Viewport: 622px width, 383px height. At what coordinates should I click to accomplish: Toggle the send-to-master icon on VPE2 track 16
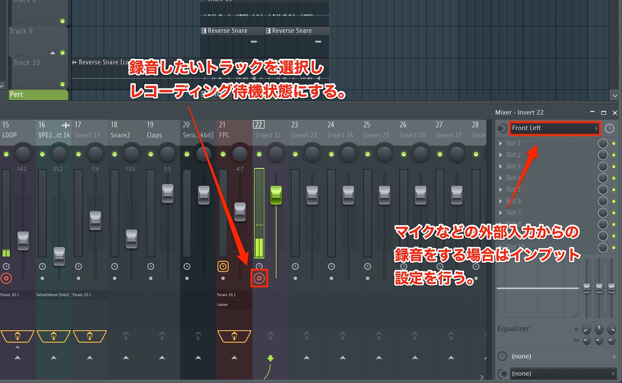[53, 336]
